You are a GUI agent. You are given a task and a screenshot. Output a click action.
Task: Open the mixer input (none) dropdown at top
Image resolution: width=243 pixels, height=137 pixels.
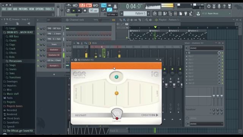pos(207,48)
